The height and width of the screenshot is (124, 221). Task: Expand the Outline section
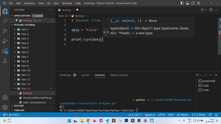coord(19,106)
